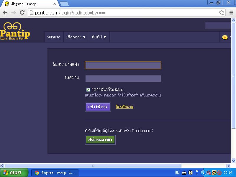The width and height of the screenshot is (236, 177).
Task: Click the network computers tray icon
Action: 209,173
